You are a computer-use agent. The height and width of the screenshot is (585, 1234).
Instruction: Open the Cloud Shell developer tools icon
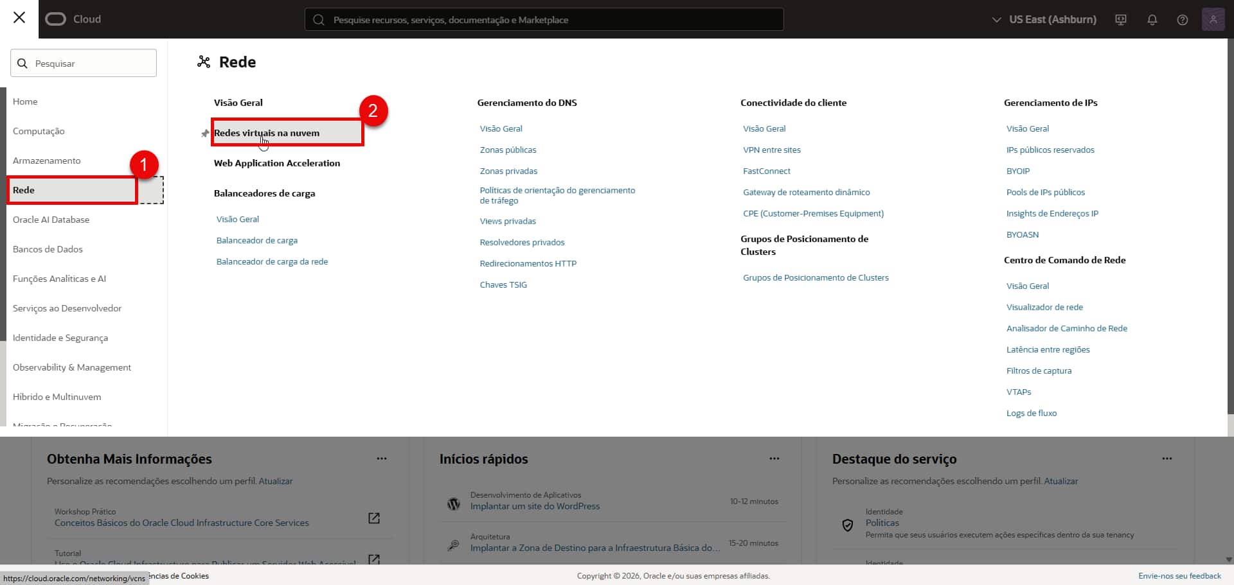pyautogui.click(x=1121, y=20)
